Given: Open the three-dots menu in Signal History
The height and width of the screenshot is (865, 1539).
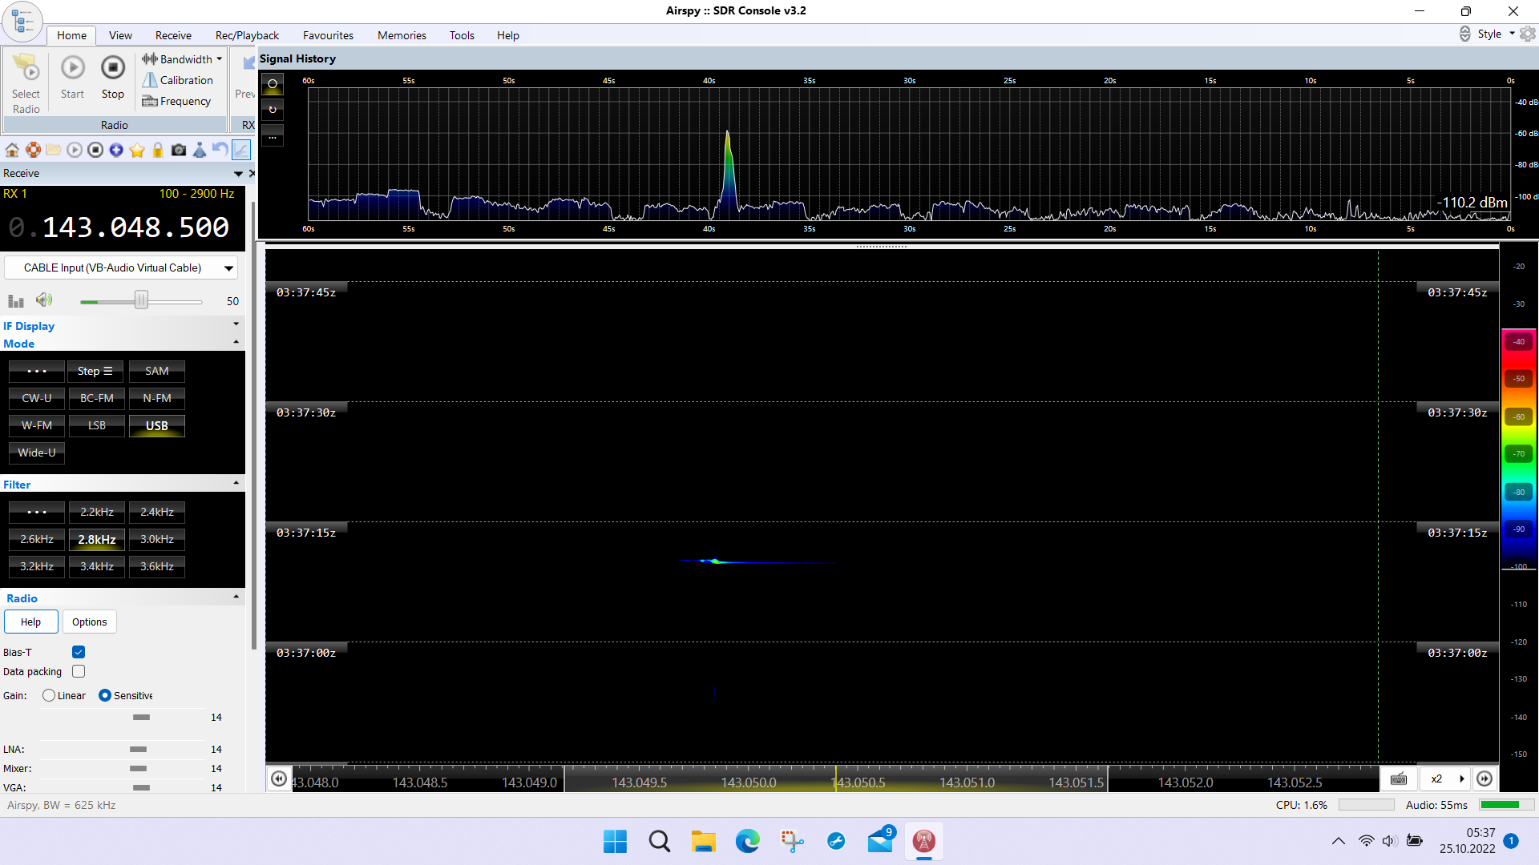Looking at the screenshot, I should coord(273,137).
